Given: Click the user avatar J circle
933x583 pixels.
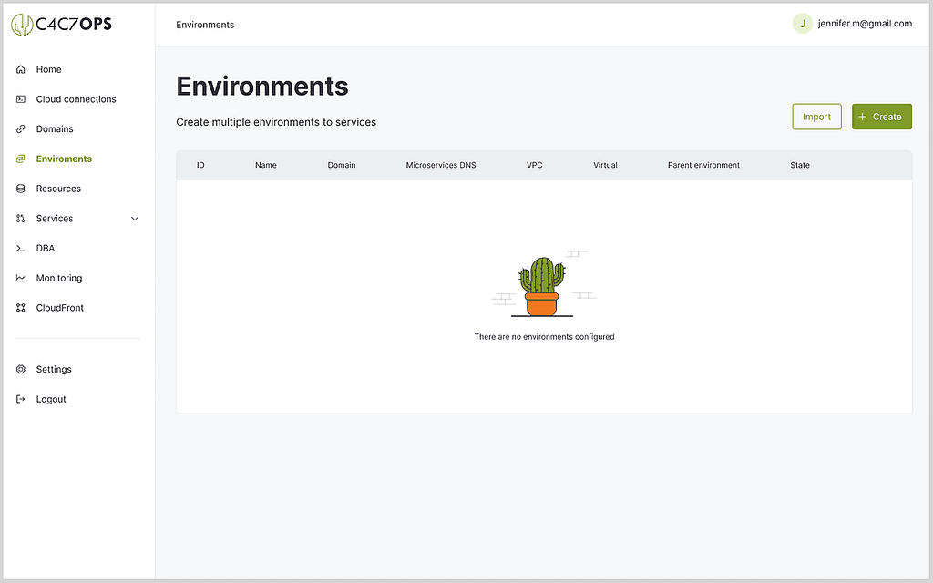Looking at the screenshot, I should 802,24.
